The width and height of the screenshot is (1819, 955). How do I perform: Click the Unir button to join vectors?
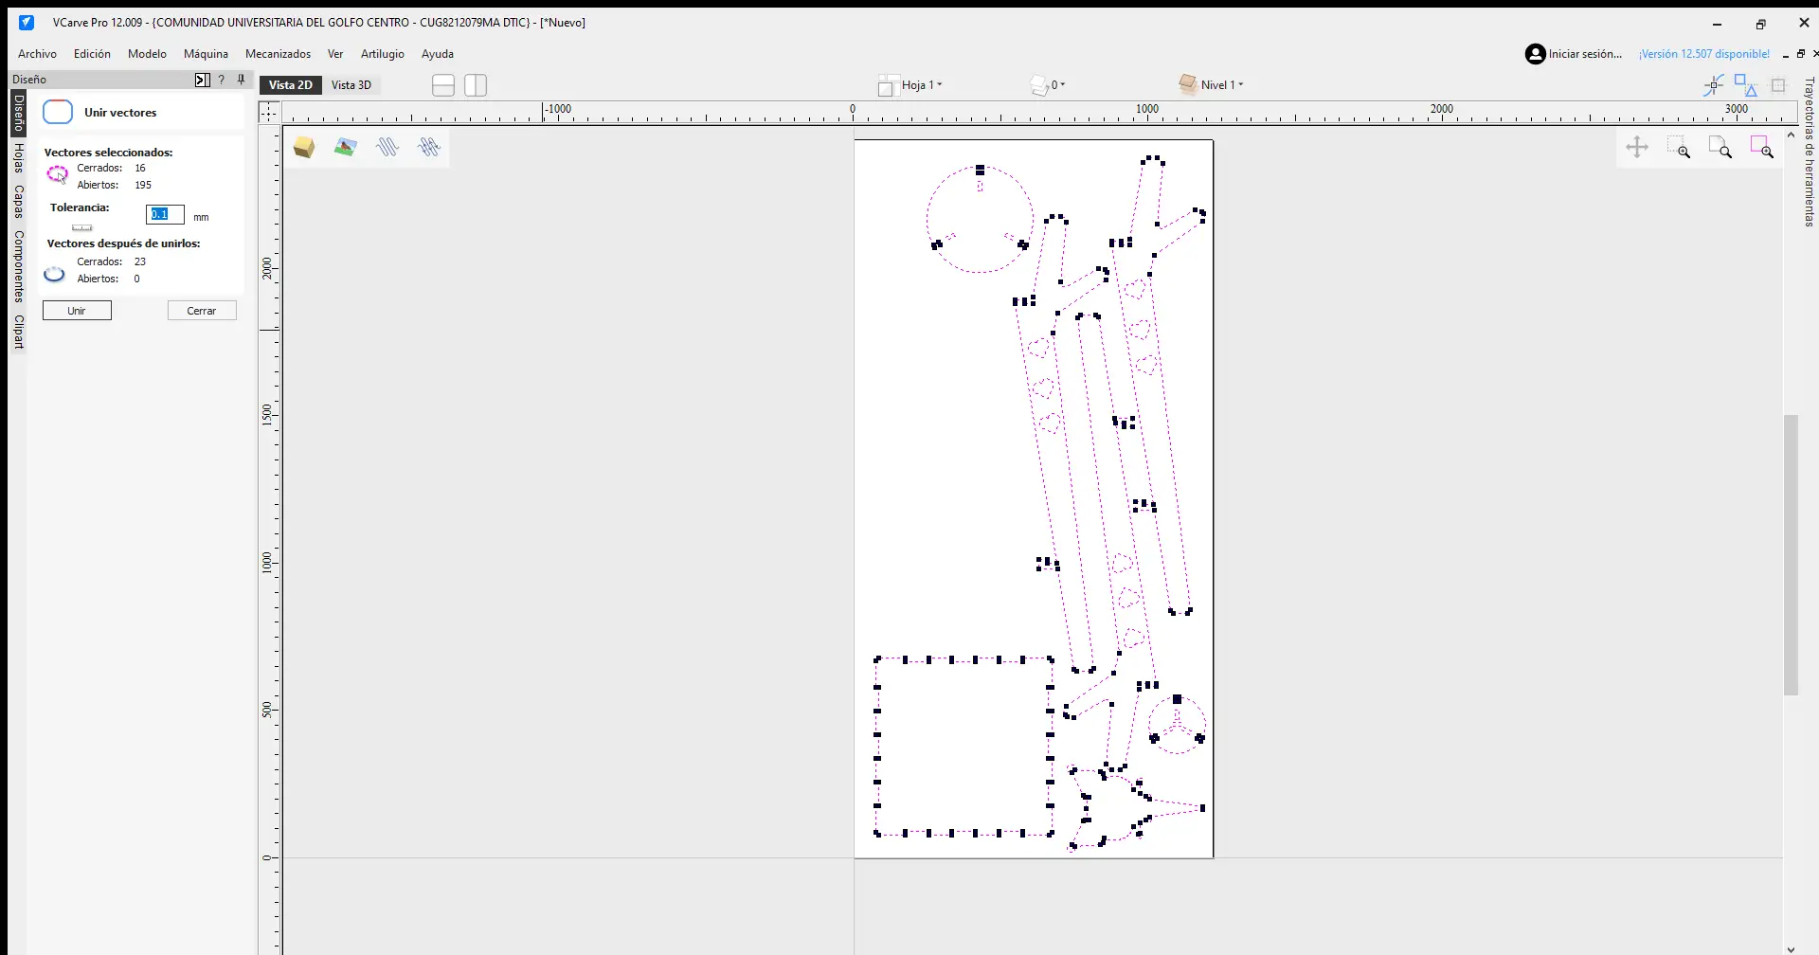(77, 311)
